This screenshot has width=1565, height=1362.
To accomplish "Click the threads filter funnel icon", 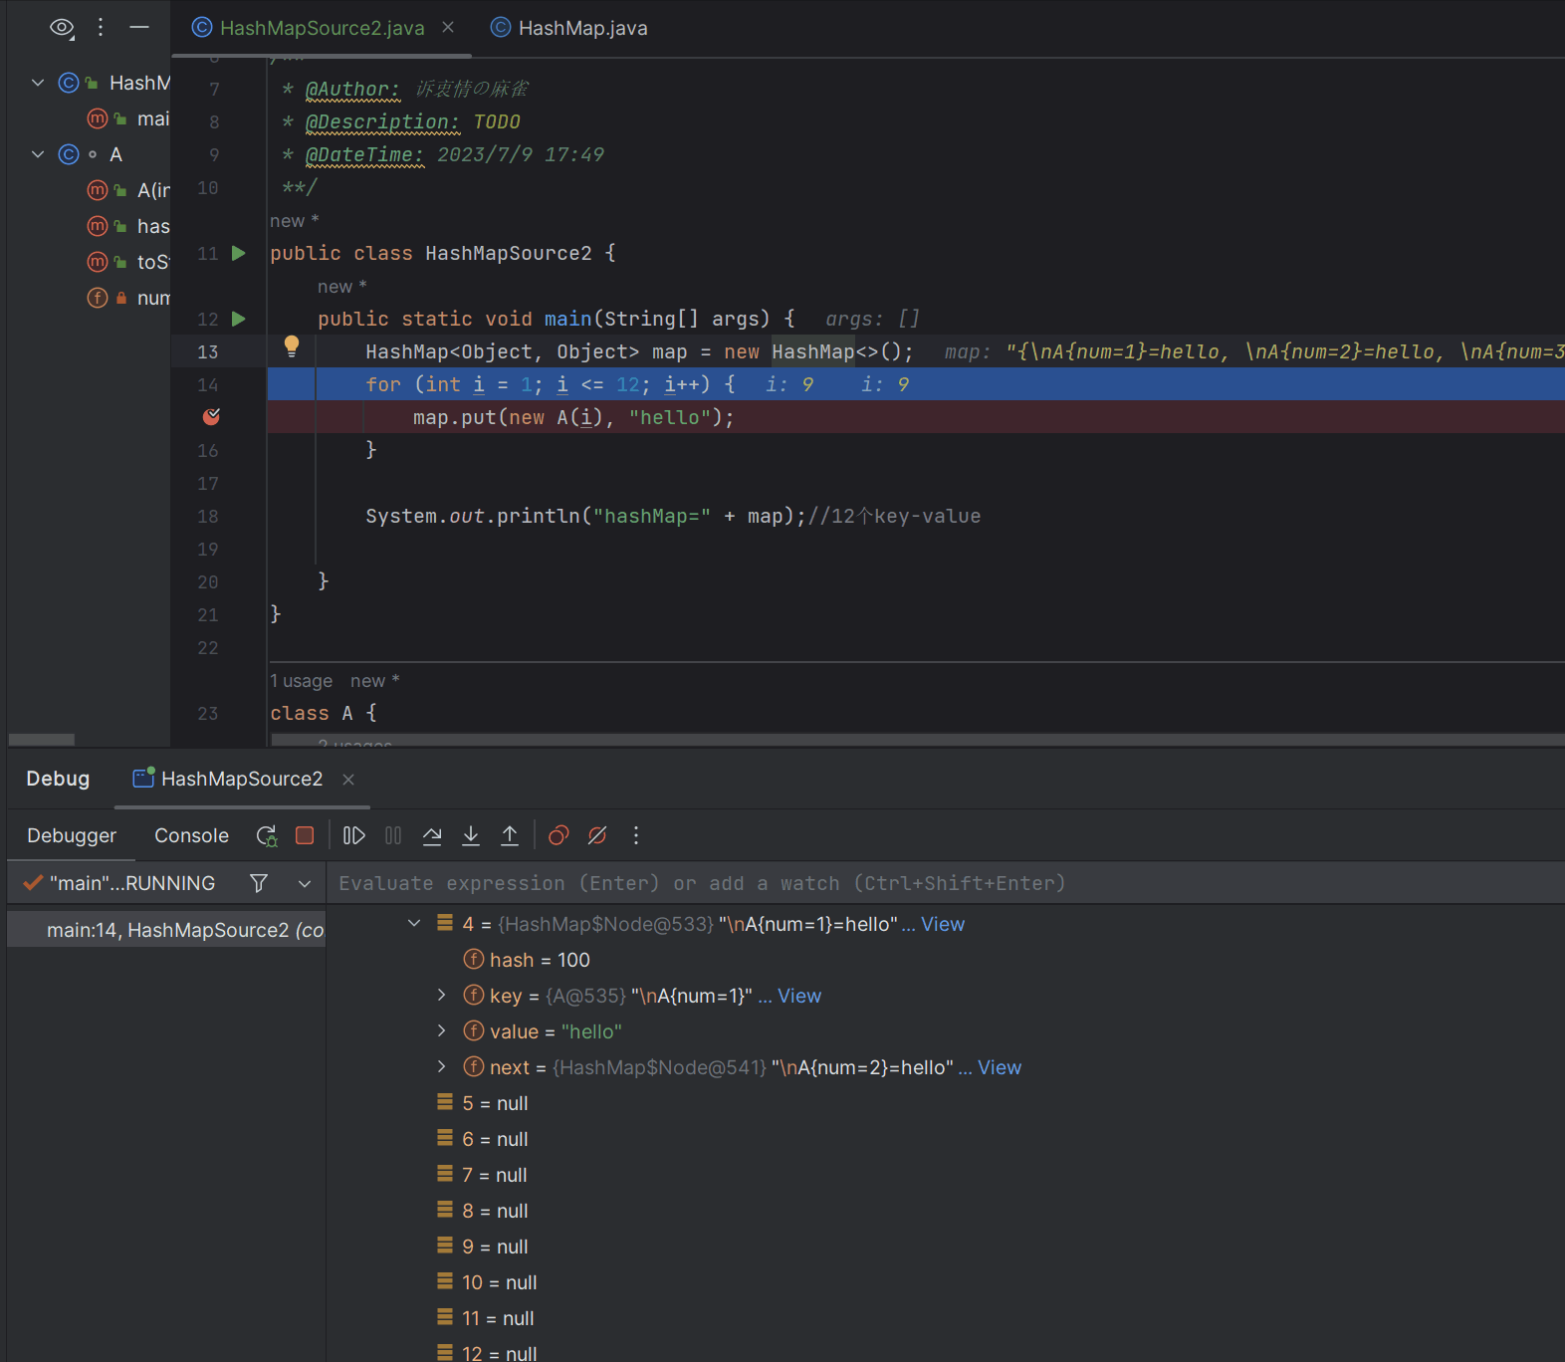I will tap(259, 883).
